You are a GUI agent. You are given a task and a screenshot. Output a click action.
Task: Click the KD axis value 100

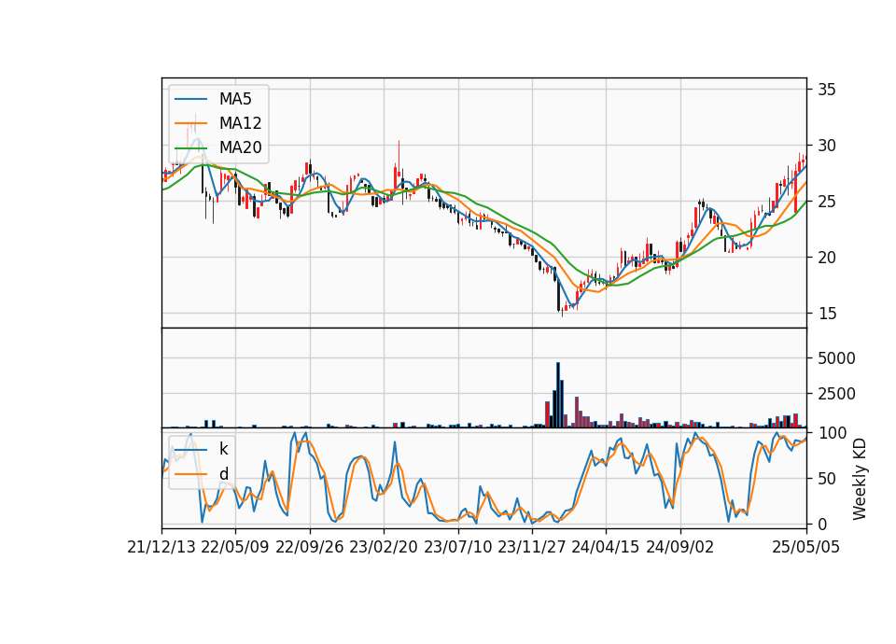[x=832, y=432]
